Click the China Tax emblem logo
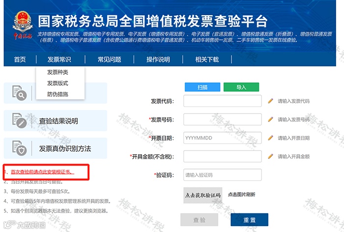Viewport: 344px width, 232px height. pyautogui.click(x=23, y=25)
